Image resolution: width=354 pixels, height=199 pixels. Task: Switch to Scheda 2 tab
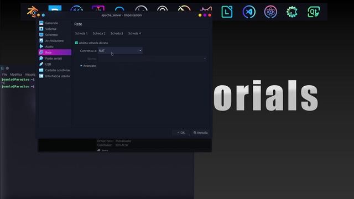(99, 33)
